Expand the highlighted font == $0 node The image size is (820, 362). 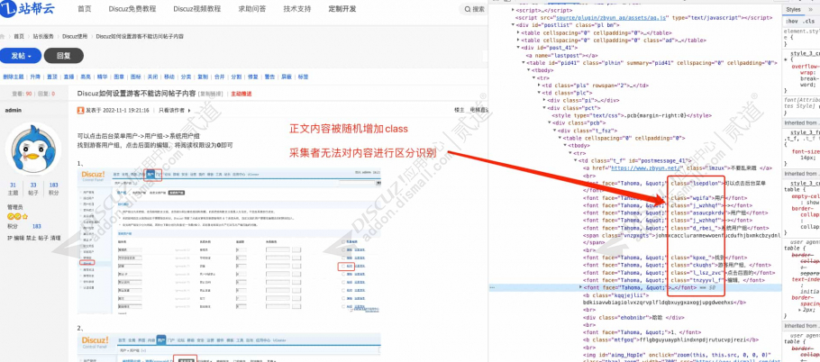point(580,288)
